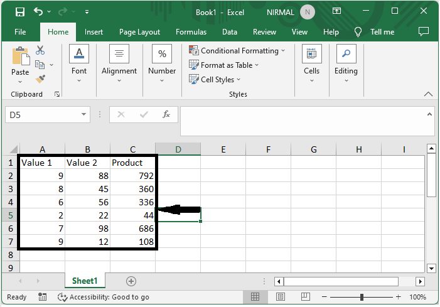The image size is (440, 307).
Task: Click the macro recording status icon
Action: [x=43, y=297]
